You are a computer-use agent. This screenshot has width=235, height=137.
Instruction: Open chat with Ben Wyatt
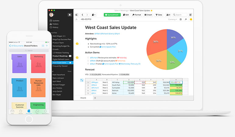(57, 95)
